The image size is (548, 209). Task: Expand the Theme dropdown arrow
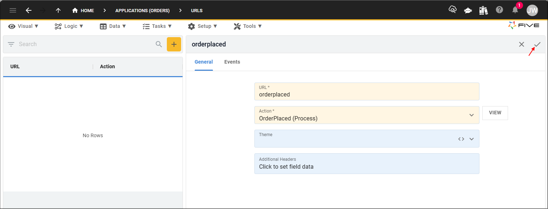[472, 139]
